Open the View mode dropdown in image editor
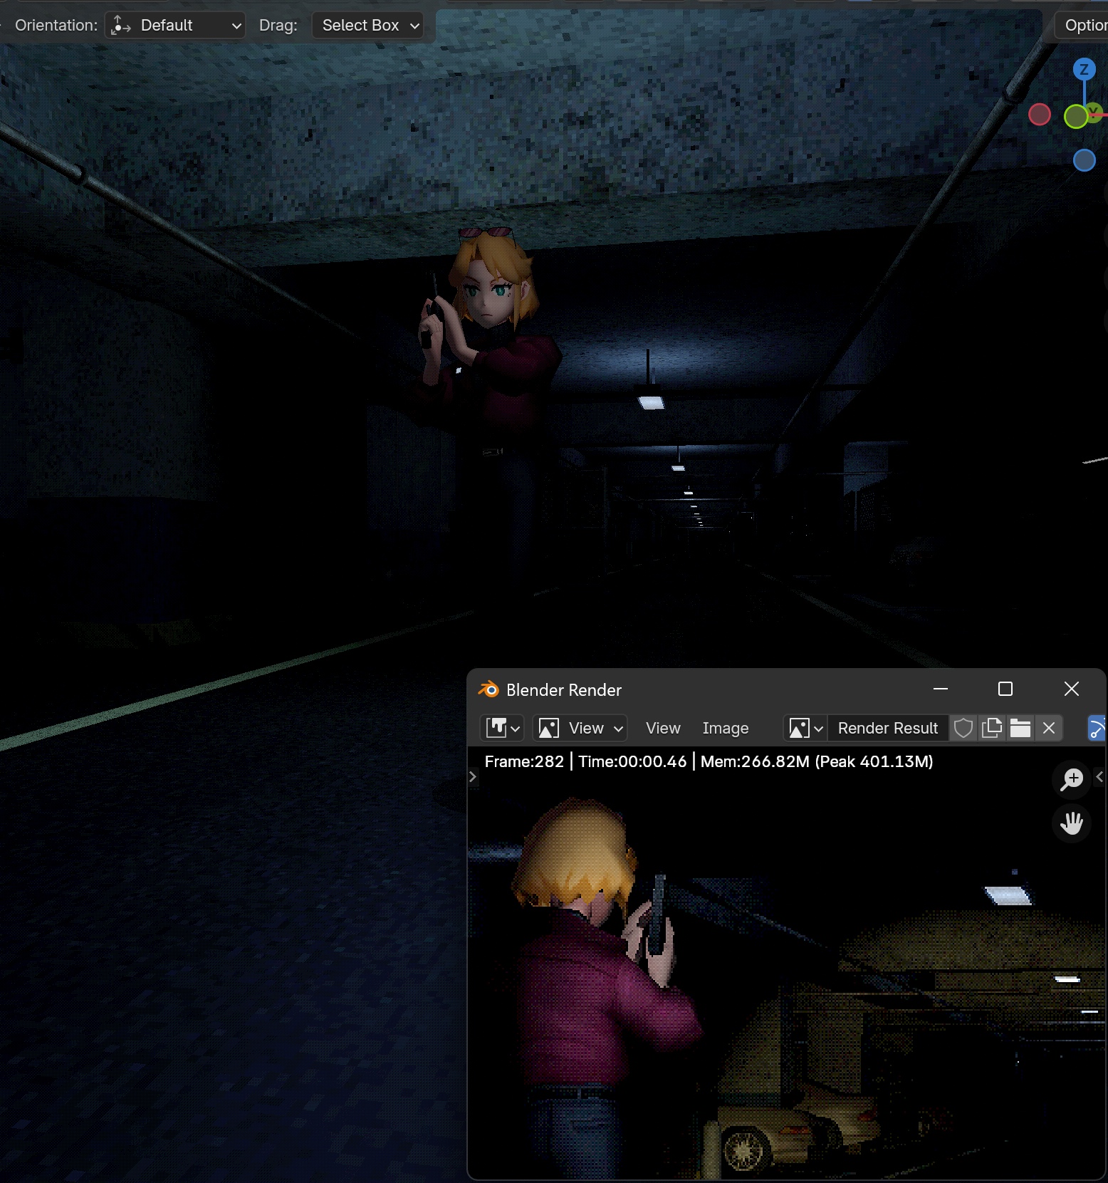This screenshot has width=1108, height=1183. point(580,728)
